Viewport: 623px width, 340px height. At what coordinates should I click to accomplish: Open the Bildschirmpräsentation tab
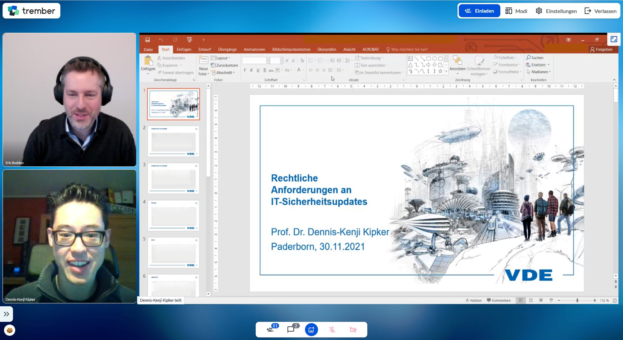coord(291,49)
